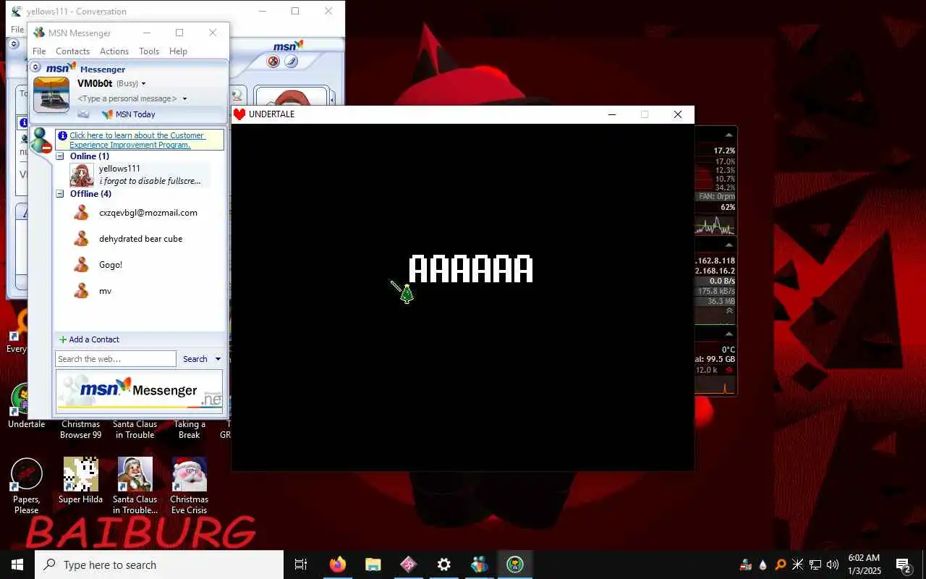Click VM0b0t display picture thumbnail
Viewport: 926px width, 579px height.
click(x=51, y=95)
